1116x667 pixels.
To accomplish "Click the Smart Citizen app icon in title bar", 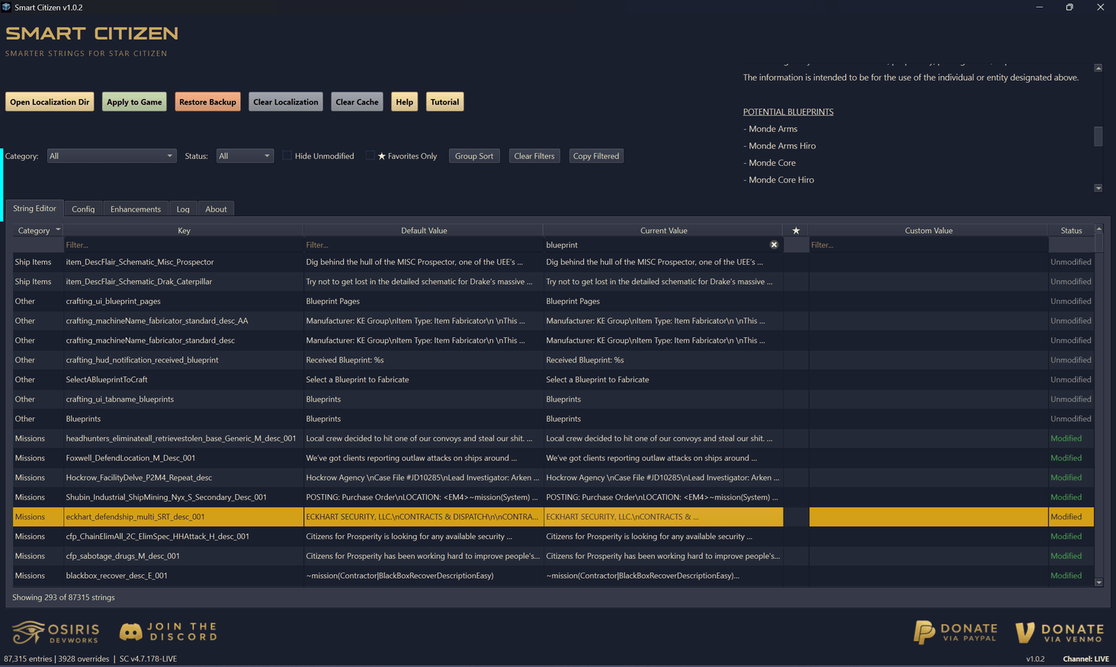I will tap(6, 7).
